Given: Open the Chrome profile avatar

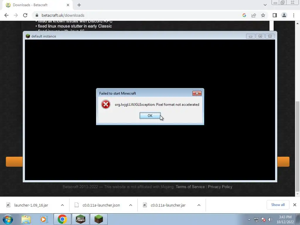Looking at the screenshot, I should (x=284, y=15).
